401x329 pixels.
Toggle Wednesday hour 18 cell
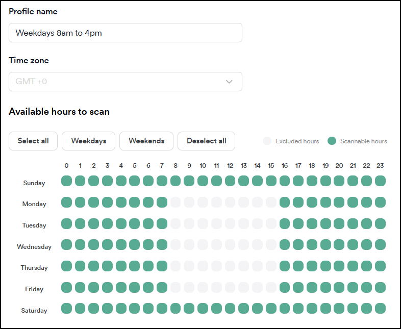click(312, 245)
